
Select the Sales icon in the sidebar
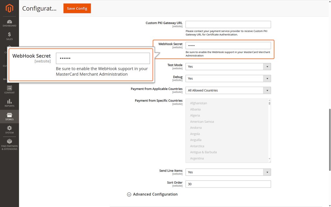coord(9,36)
